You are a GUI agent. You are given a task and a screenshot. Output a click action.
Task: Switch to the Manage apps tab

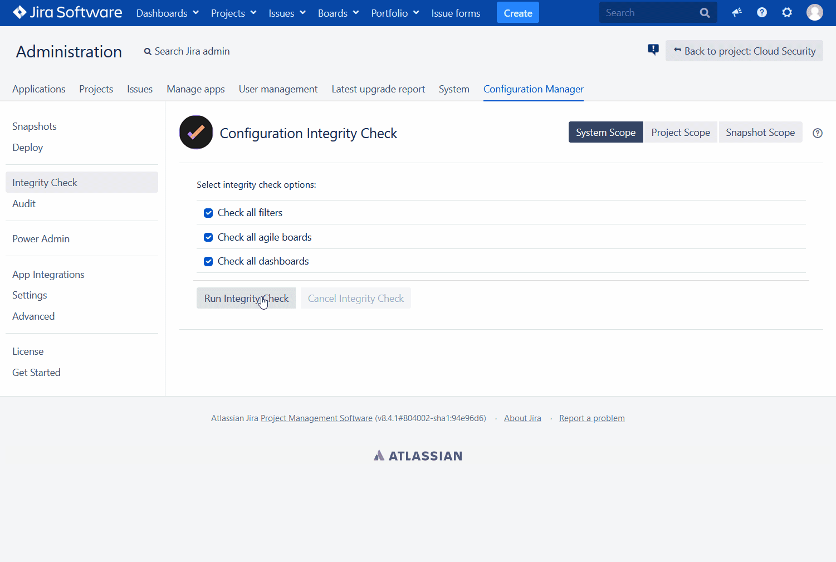click(195, 89)
